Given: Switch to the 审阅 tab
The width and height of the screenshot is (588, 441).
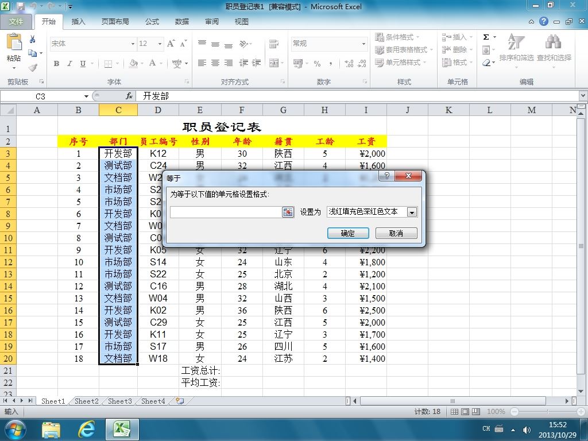Looking at the screenshot, I should [212, 22].
